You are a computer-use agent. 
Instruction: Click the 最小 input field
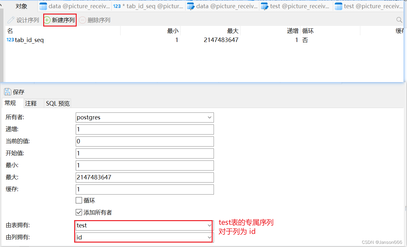click(145, 166)
